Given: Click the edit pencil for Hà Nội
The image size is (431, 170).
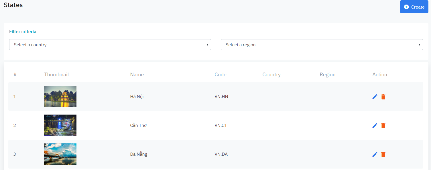Looking at the screenshot, I should coord(375,97).
